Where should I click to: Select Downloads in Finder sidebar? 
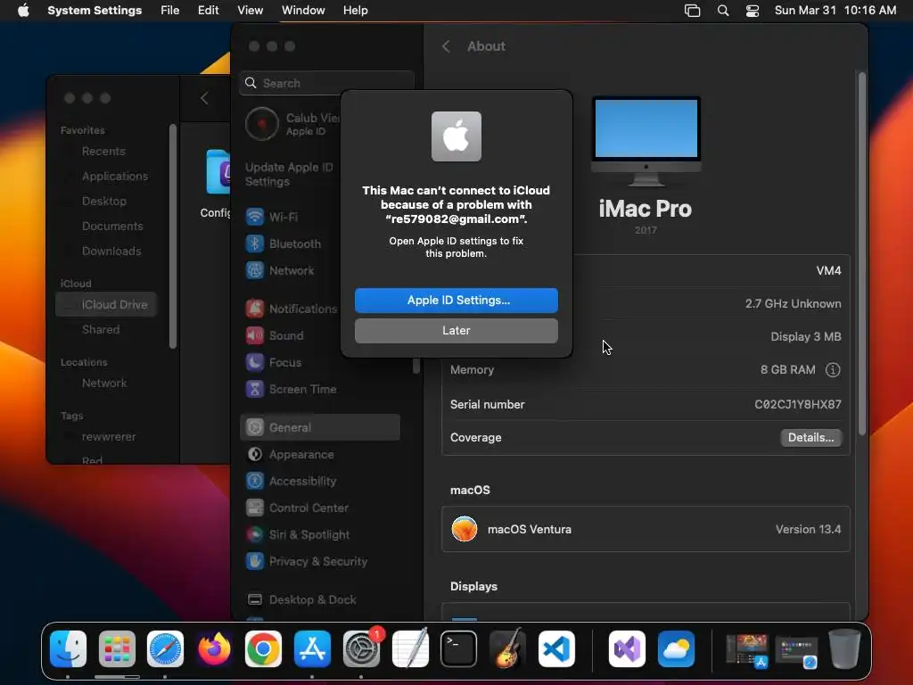click(x=111, y=252)
